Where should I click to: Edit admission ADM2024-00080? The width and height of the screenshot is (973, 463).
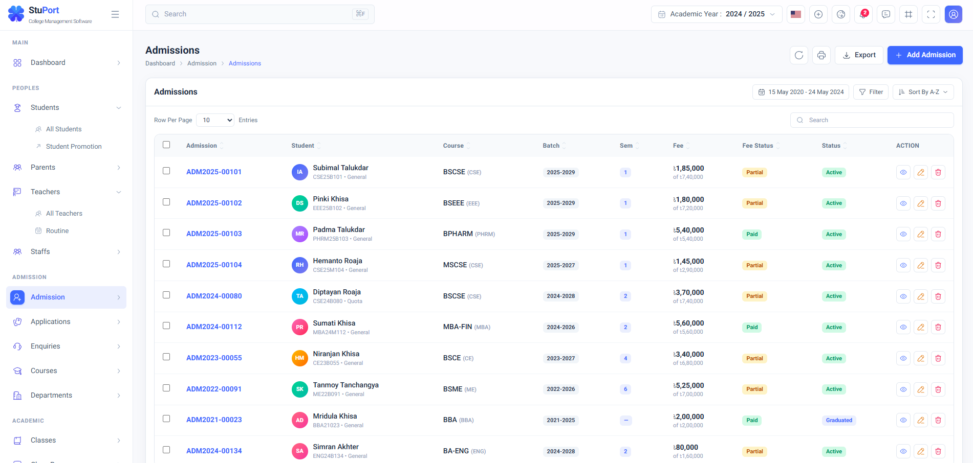tap(921, 296)
